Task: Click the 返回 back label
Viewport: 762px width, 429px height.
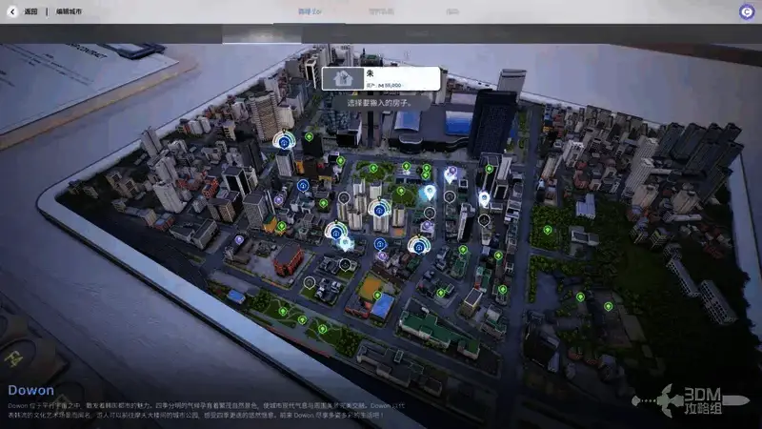Action: 31,10
